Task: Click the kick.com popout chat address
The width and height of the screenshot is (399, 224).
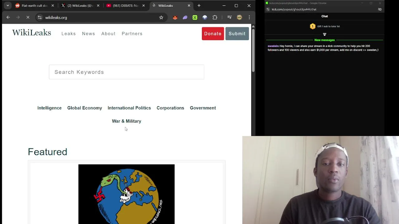Action: tap(294, 9)
